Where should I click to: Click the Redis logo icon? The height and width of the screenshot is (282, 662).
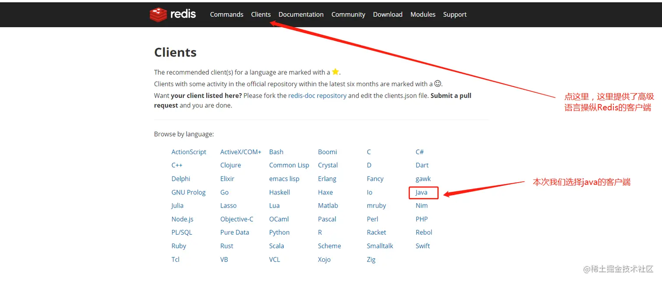point(158,14)
